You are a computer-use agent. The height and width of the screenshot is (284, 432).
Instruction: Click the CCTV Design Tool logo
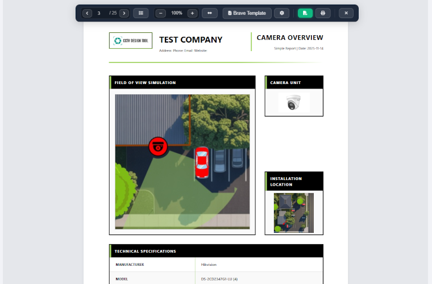pos(131,40)
